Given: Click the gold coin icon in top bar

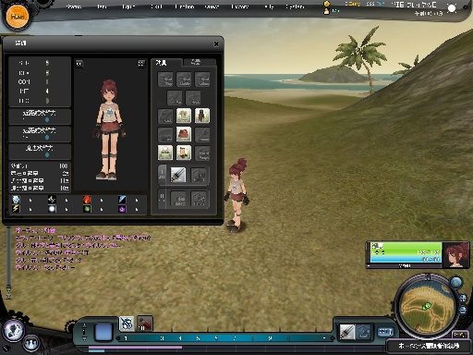Looking at the screenshot, I should pyautogui.click(x=327, y=4).
